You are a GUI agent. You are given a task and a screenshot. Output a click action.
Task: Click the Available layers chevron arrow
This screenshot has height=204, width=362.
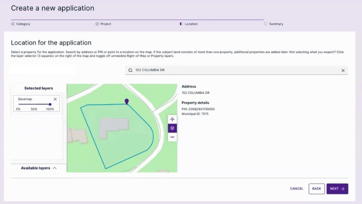click(54, 168)
